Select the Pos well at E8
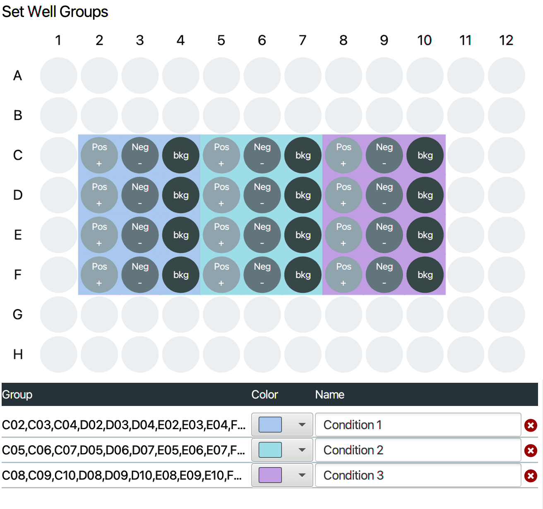 pyautogui.click(x=344, y=235)
